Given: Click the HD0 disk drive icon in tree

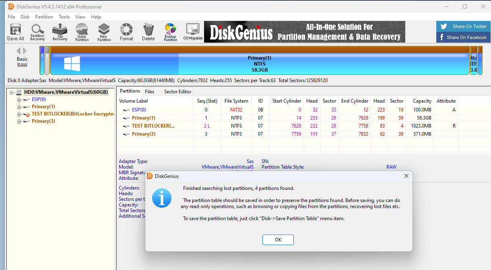Looking at the screenshot, I should (x=19, y=92).
